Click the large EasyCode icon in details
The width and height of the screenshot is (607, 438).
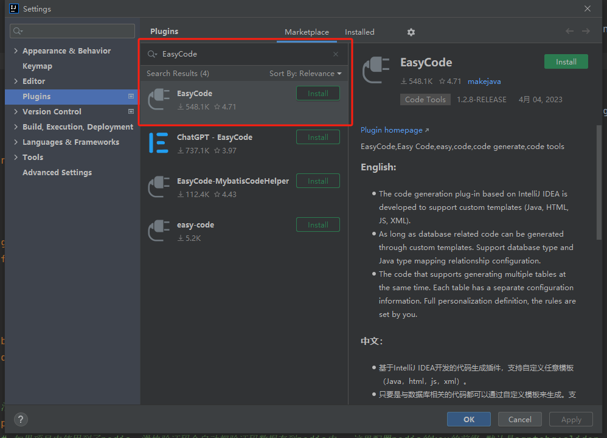click(376, 70)
